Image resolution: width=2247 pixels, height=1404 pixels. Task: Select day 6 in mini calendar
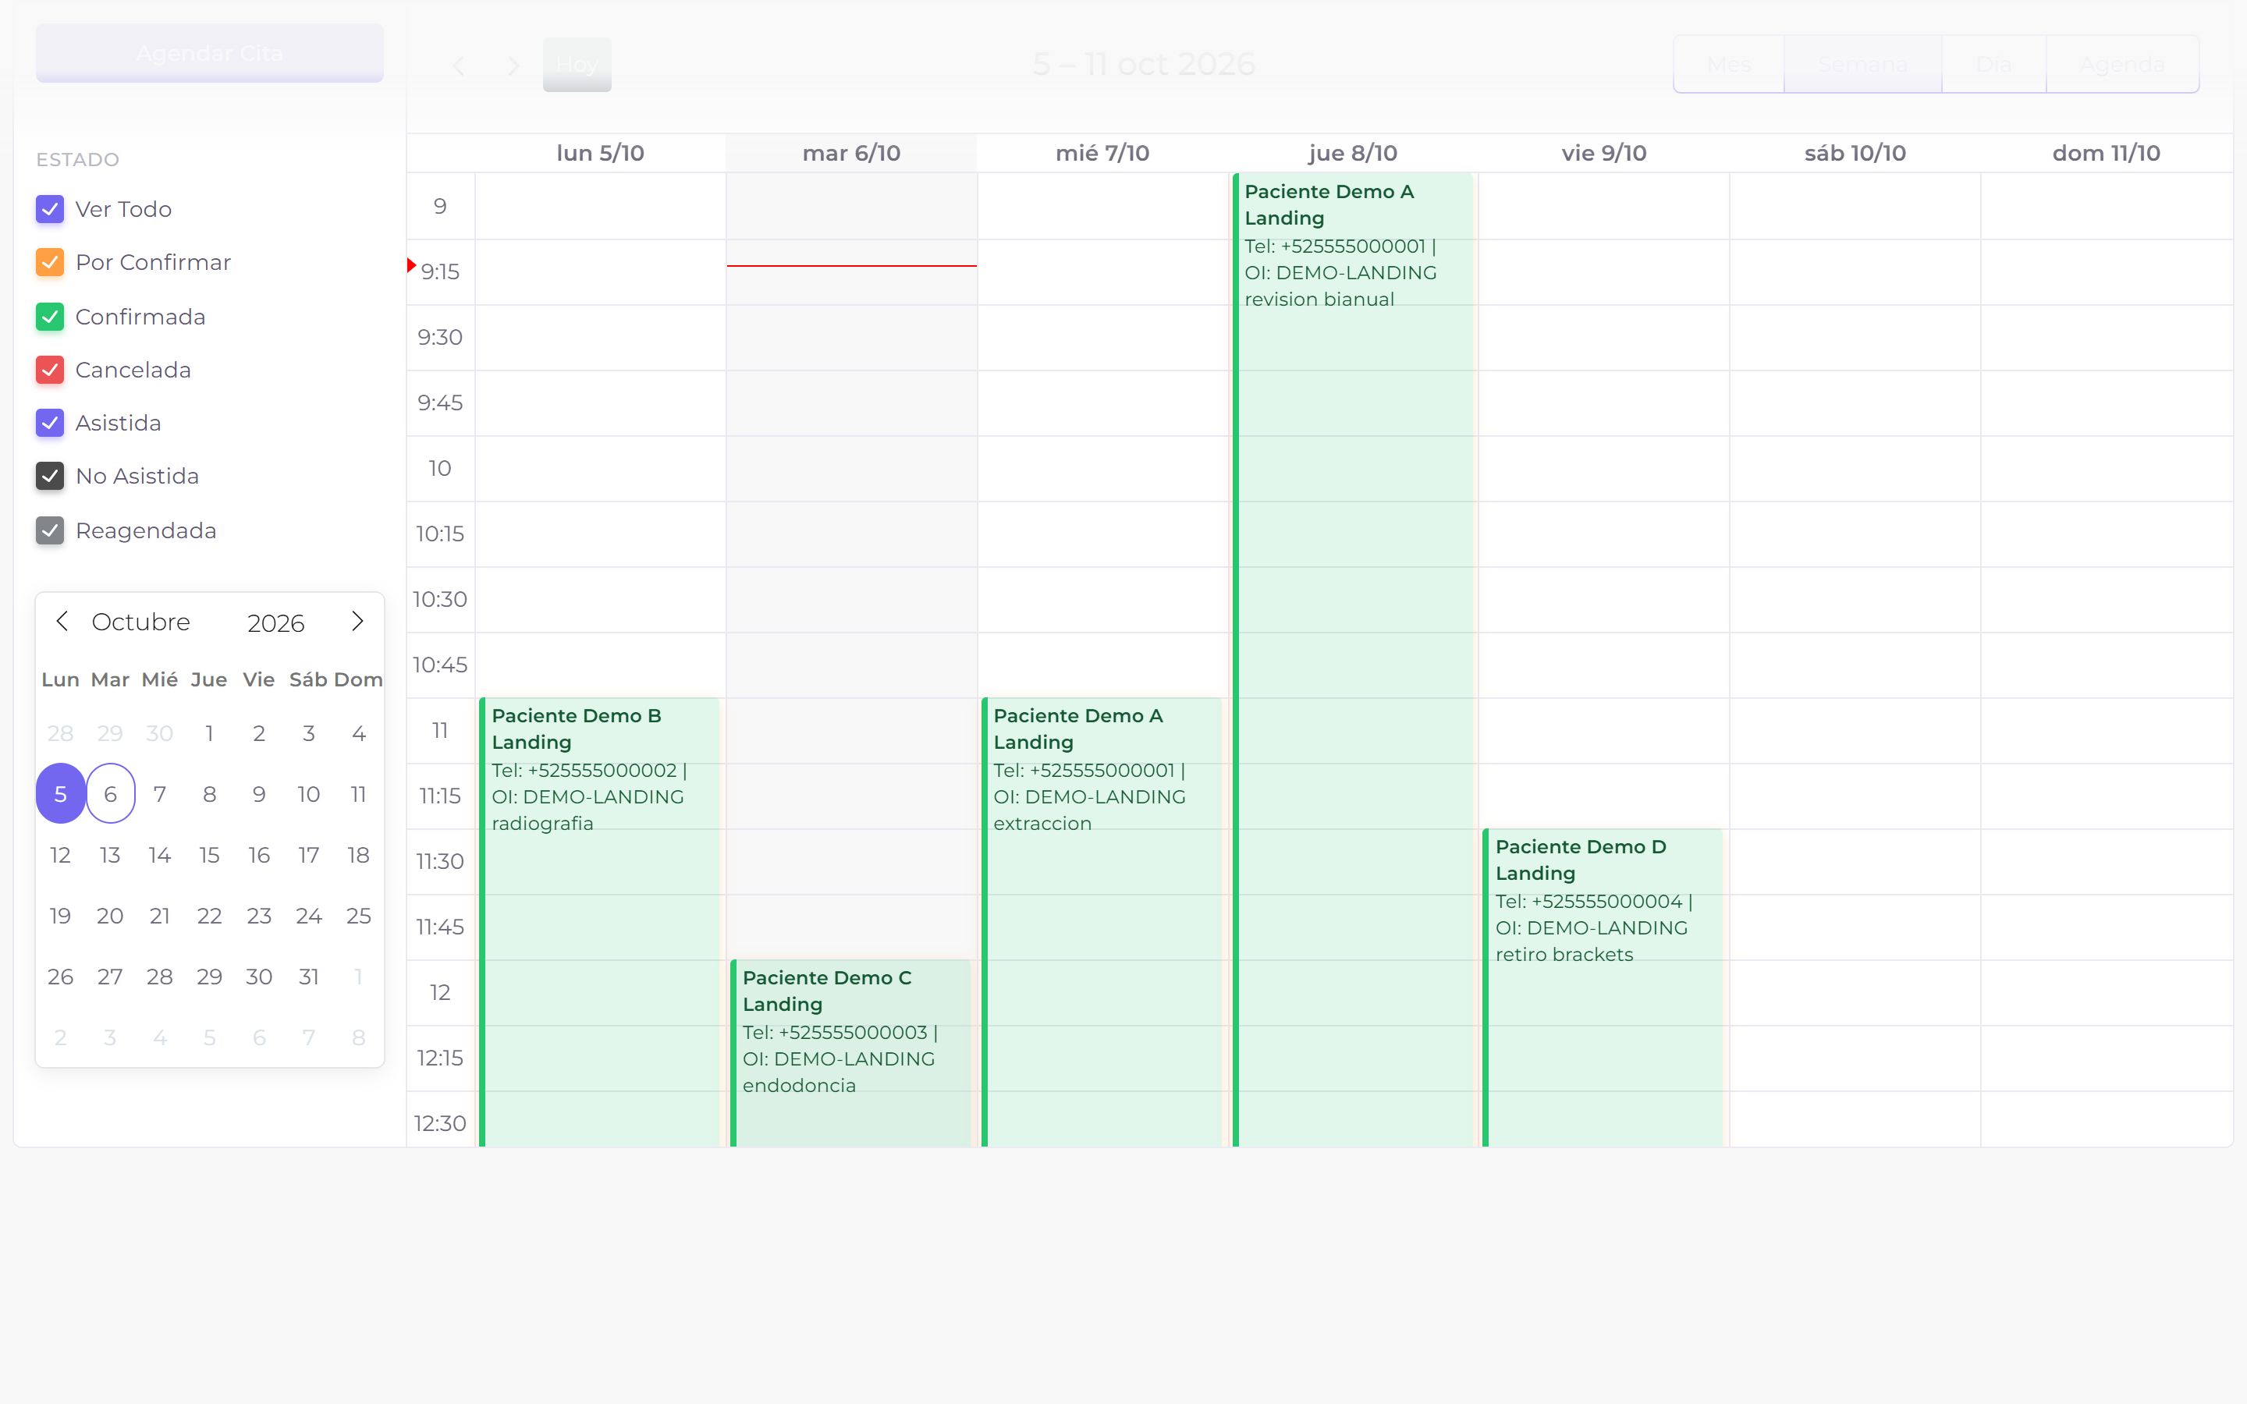tap(111, 794)
